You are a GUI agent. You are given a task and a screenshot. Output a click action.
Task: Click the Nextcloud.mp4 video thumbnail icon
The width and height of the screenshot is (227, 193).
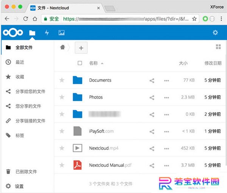click(78, 148)
